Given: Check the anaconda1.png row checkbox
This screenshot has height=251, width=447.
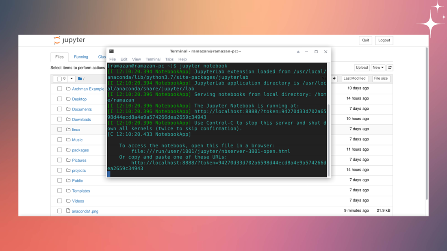Looking at the screenshot, I should 60,211.
